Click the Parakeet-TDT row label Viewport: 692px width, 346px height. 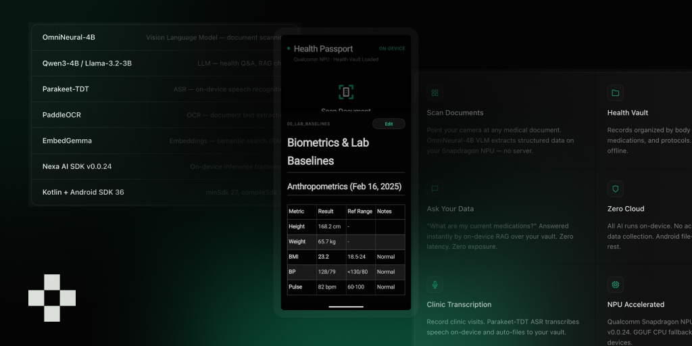click(66, 89)
